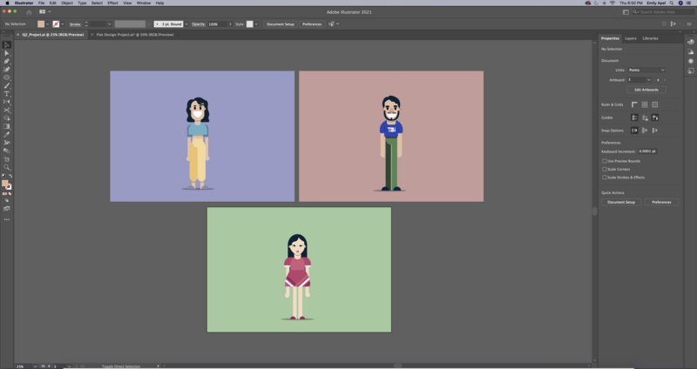Click the fill color swatch in control bar
This screenshot has height=369, width=697.
click(x=41, y=23)
